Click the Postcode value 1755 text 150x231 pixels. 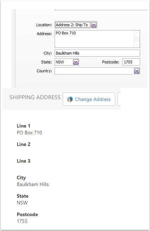click(22, 221)
